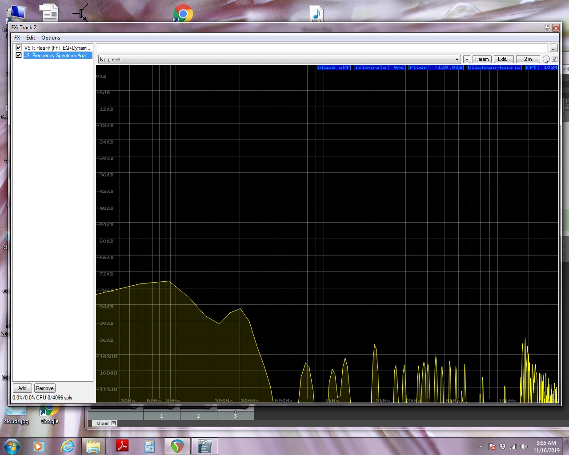Disable the ReaFir FX checkbox

(x=19, y=48)
